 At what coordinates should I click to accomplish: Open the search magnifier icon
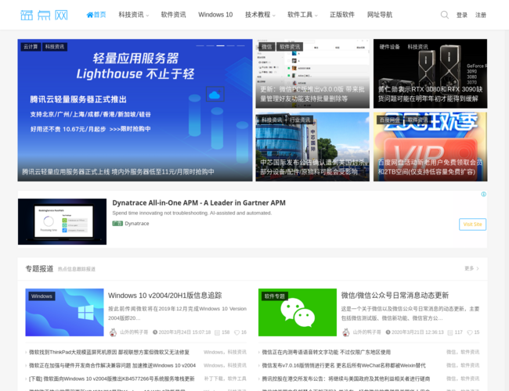445,15
